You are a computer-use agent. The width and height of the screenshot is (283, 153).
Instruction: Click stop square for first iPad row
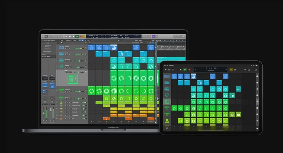[257, 76]
